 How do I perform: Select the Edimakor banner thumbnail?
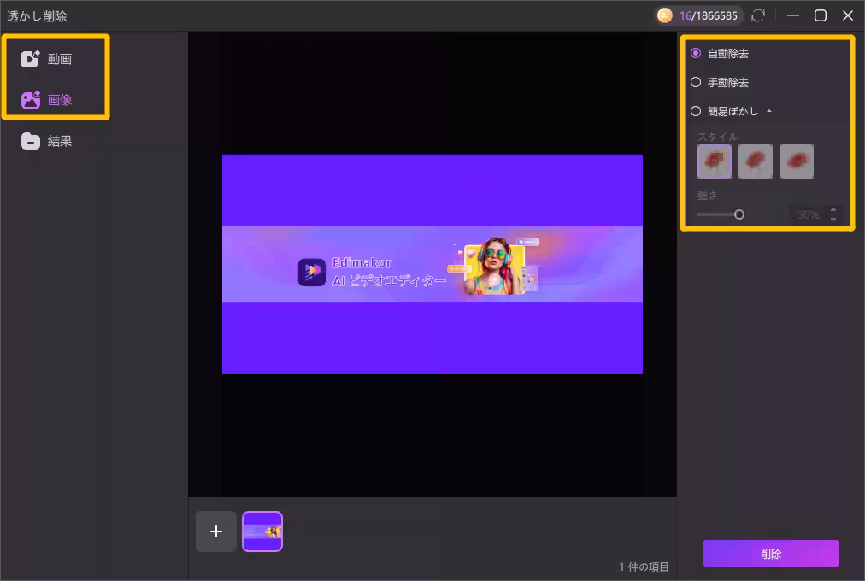[262, 531]
